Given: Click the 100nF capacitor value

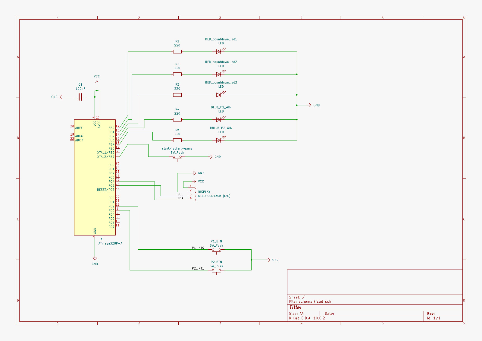Looking at the screenshot, I should (x=80, y=89).
